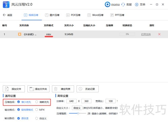Remove the file with the red X icon
This screenshot has width=168, height=122.
(x=159, y=34)
